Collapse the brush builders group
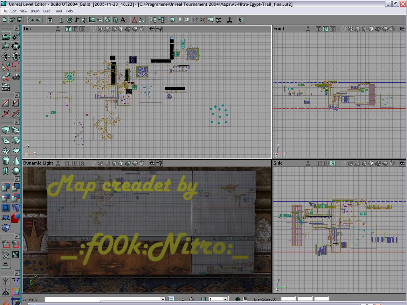Viewport: 407px width, 305px height. tap(17, 122)
